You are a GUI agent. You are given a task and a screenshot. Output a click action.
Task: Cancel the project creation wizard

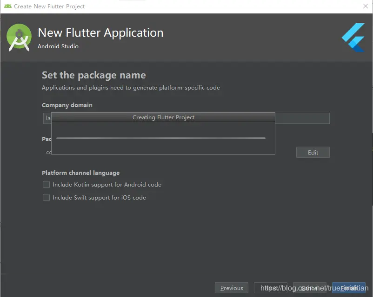pyautogui.click(x=310, y=288)
